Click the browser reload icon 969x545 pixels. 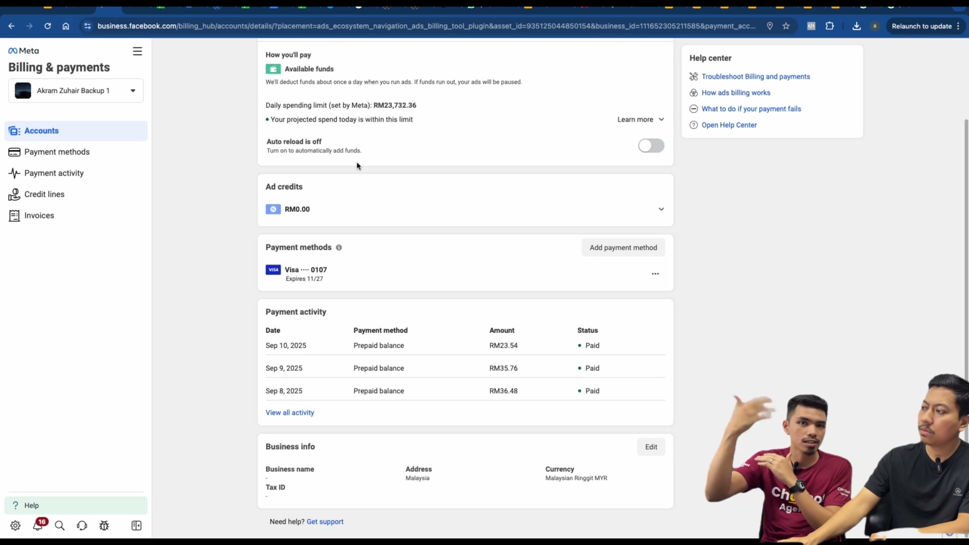[x=47, y=26]
